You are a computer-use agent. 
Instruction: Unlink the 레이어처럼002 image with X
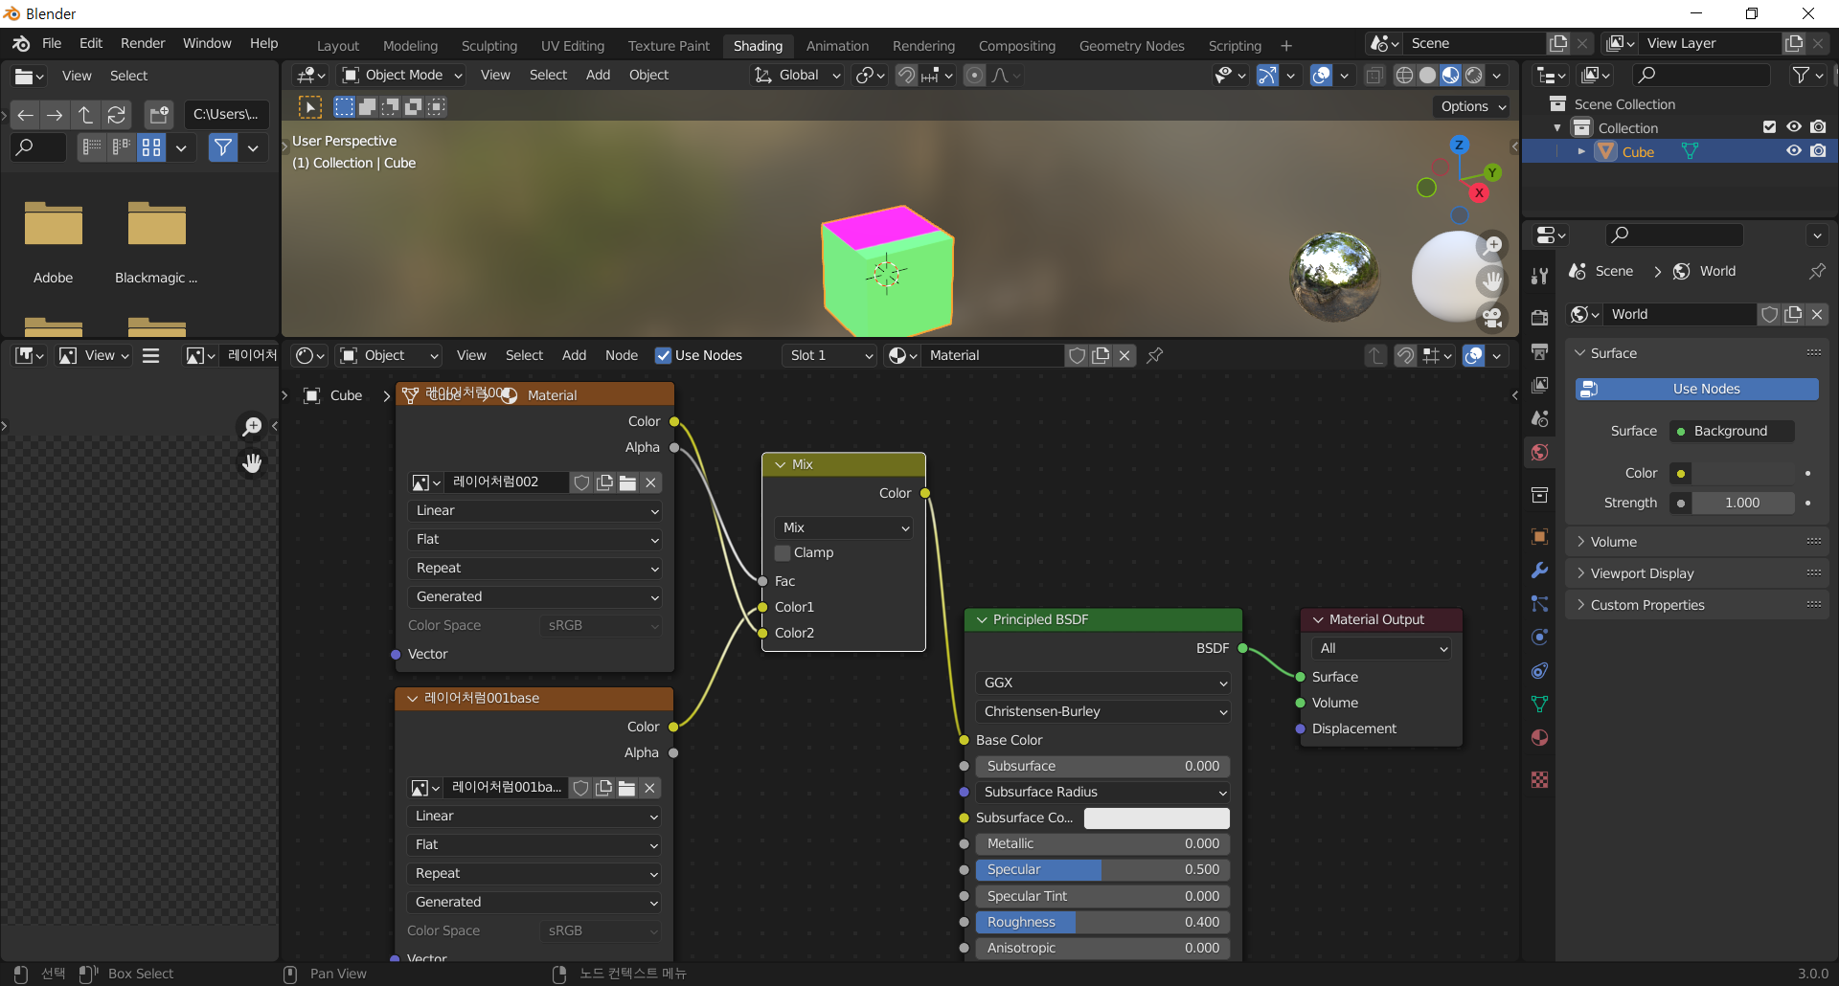(650, 482)
